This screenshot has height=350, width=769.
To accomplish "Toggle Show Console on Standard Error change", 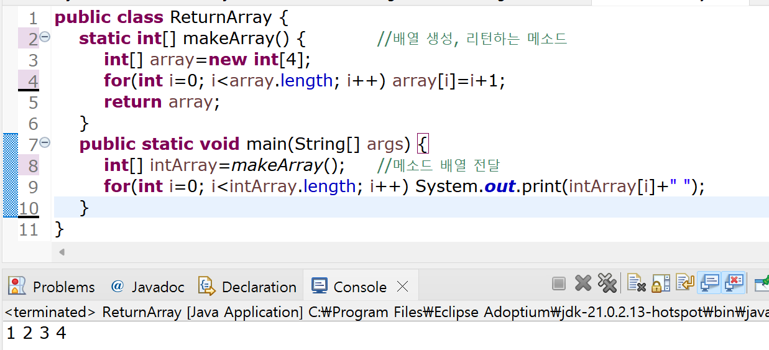I will tap(734, 283).
